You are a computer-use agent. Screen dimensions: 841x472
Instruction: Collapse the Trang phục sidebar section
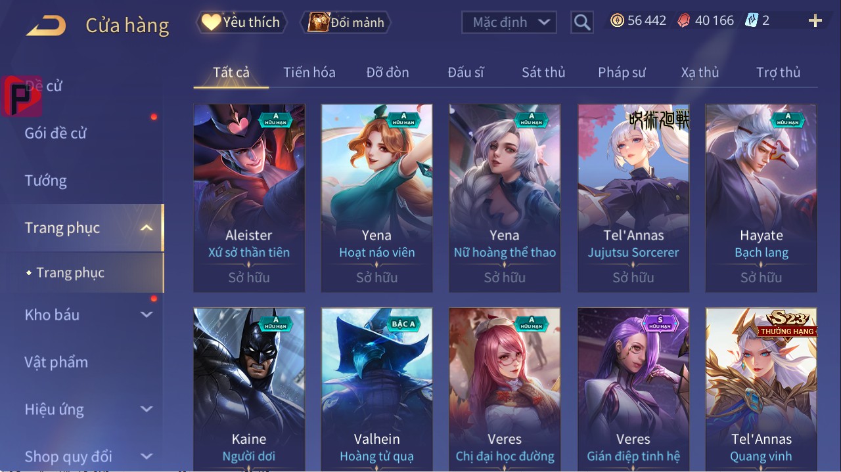click(x=147, y=228)
